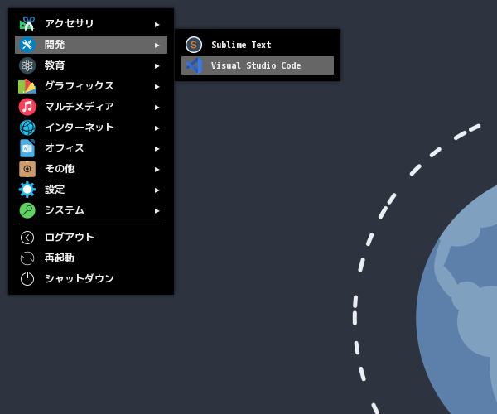Click the グラフィックス colorful icon

tap(27, 86)
